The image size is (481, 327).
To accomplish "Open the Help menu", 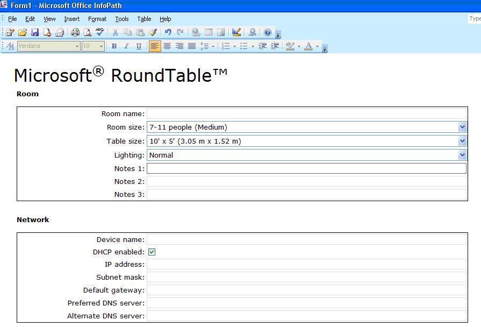I will pyautogui.click(x=166, y=19).
